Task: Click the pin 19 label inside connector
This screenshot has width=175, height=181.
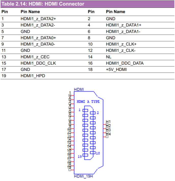Action: 80,157
